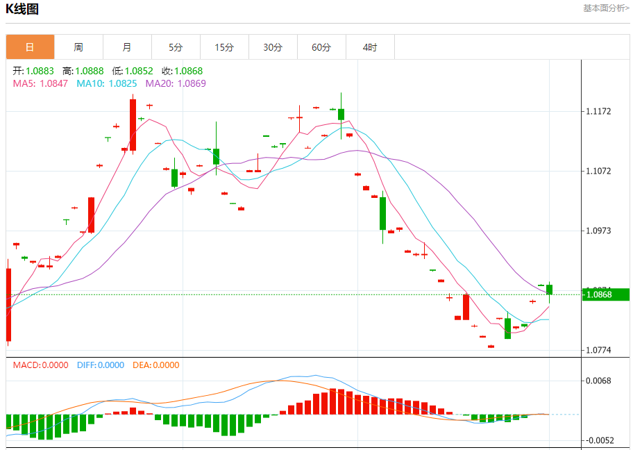This screenshot has width=633, height=450.
Task: Click the 收 closing price value
Action: 188,71
